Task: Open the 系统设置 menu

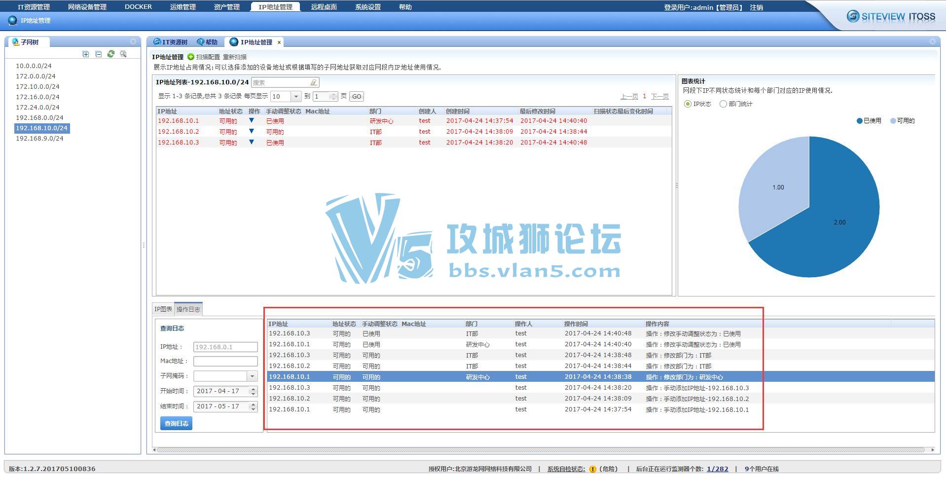Action: click(x=368, y=7)
